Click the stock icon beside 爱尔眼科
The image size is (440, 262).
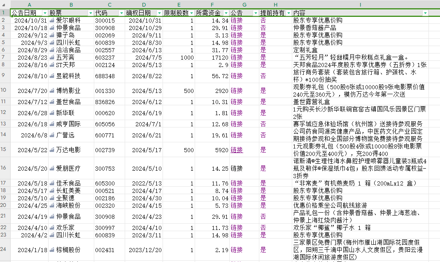tap(52, 20)
